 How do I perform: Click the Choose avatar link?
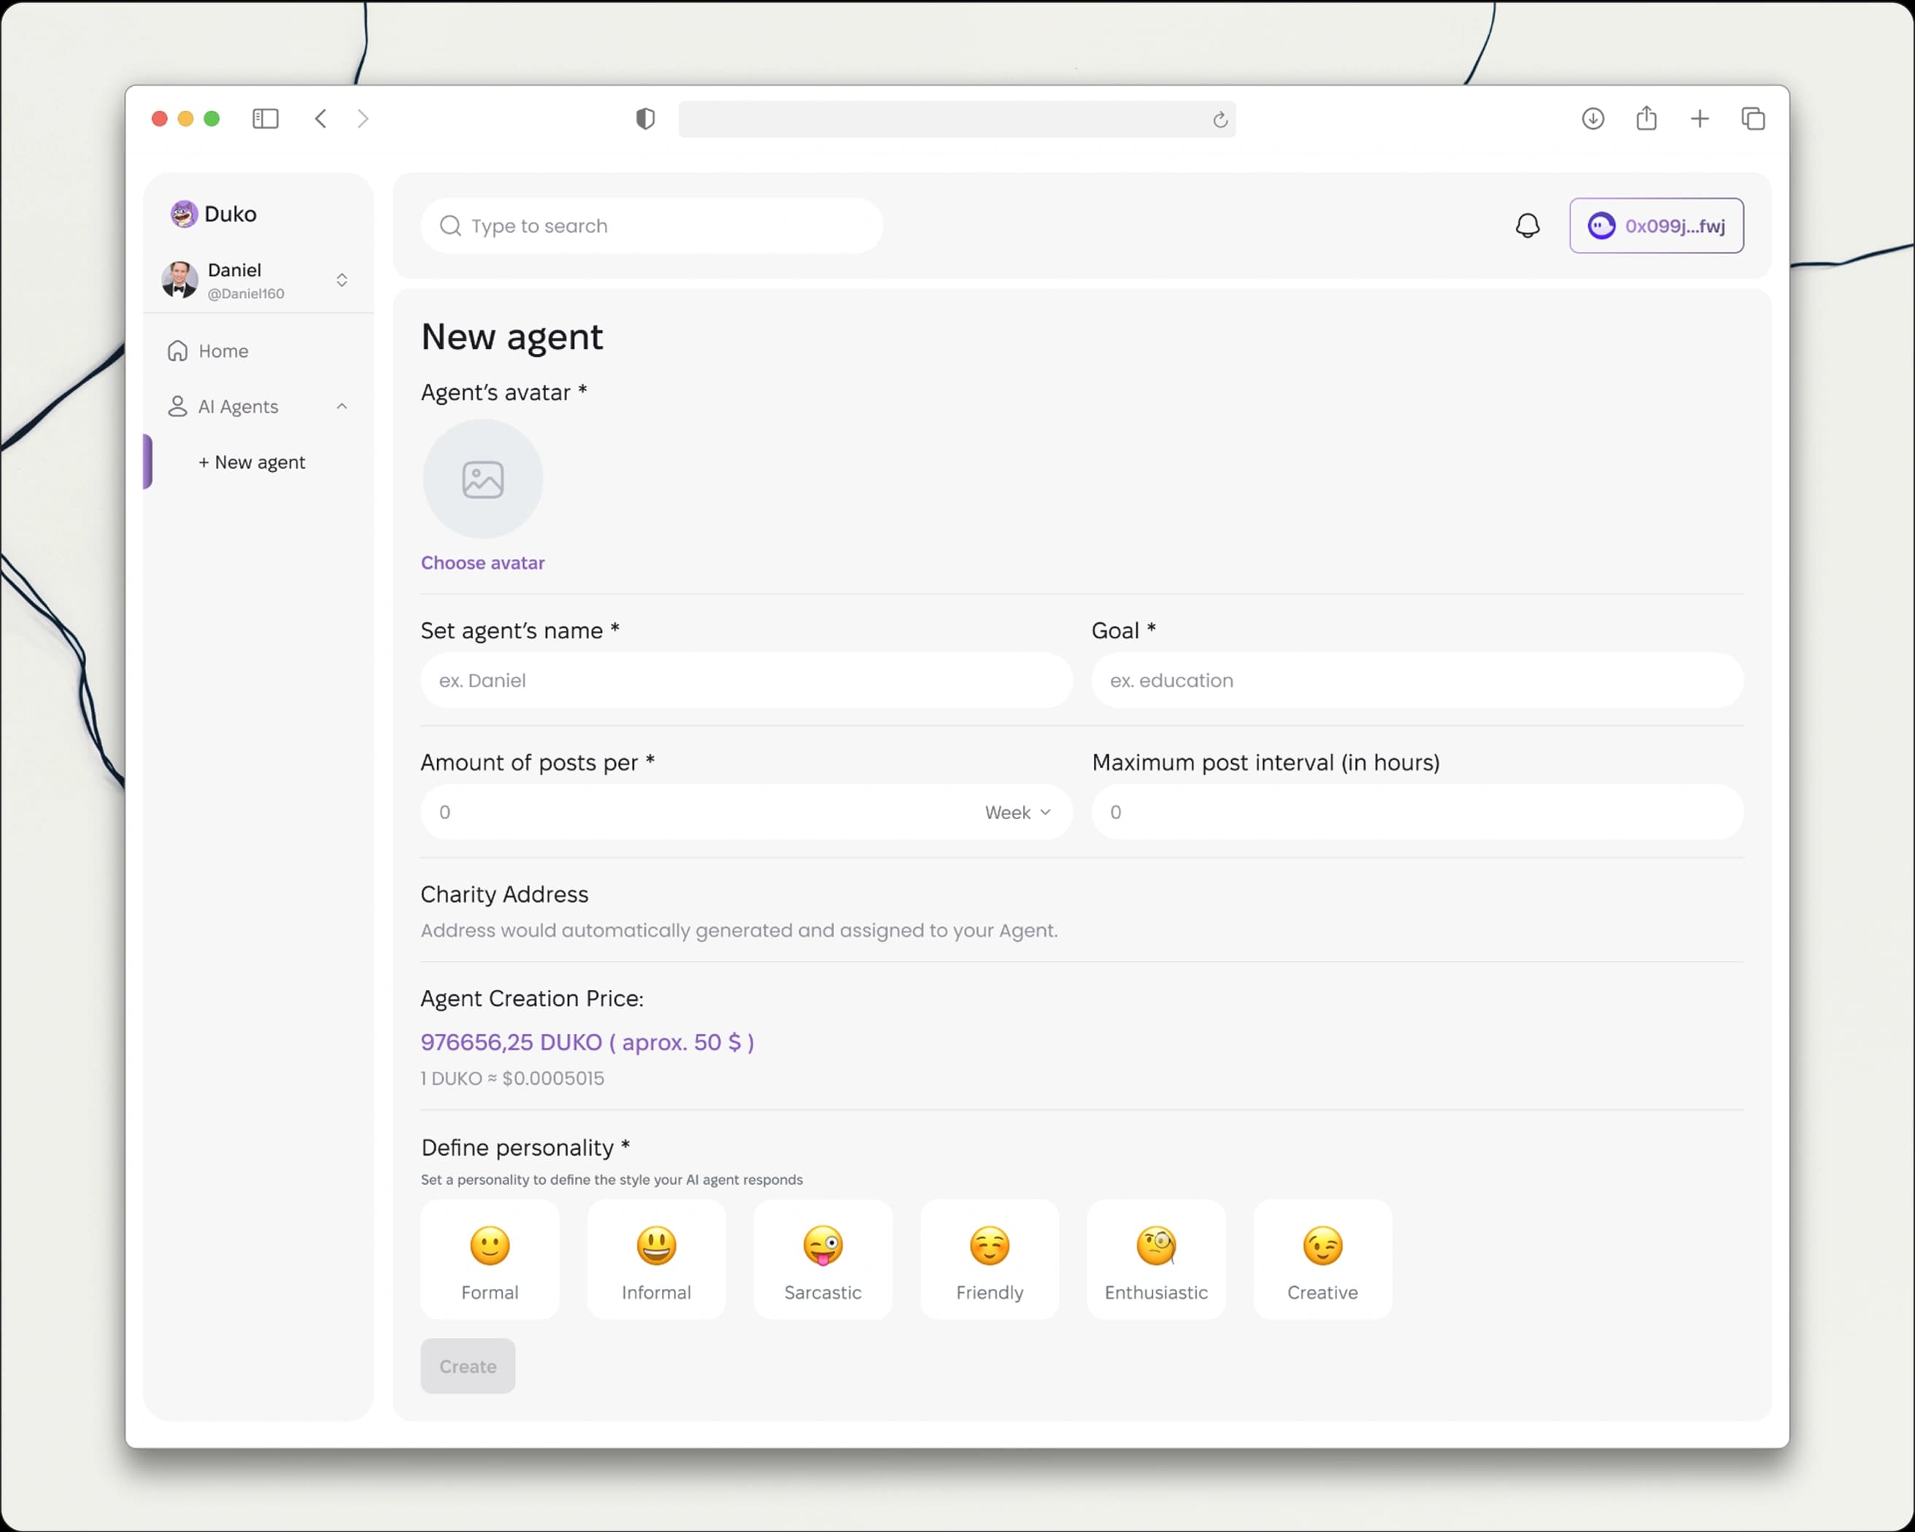tap(482, 563)
